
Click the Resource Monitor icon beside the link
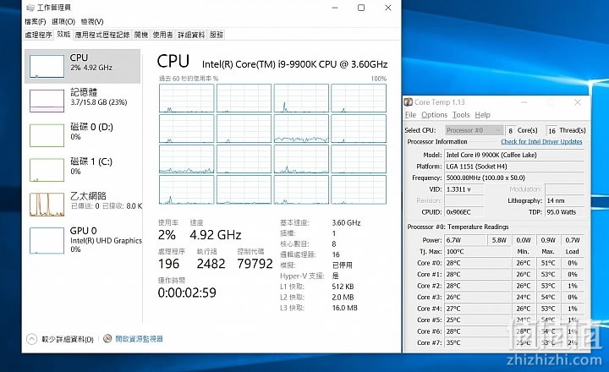(x=107, y=339)
